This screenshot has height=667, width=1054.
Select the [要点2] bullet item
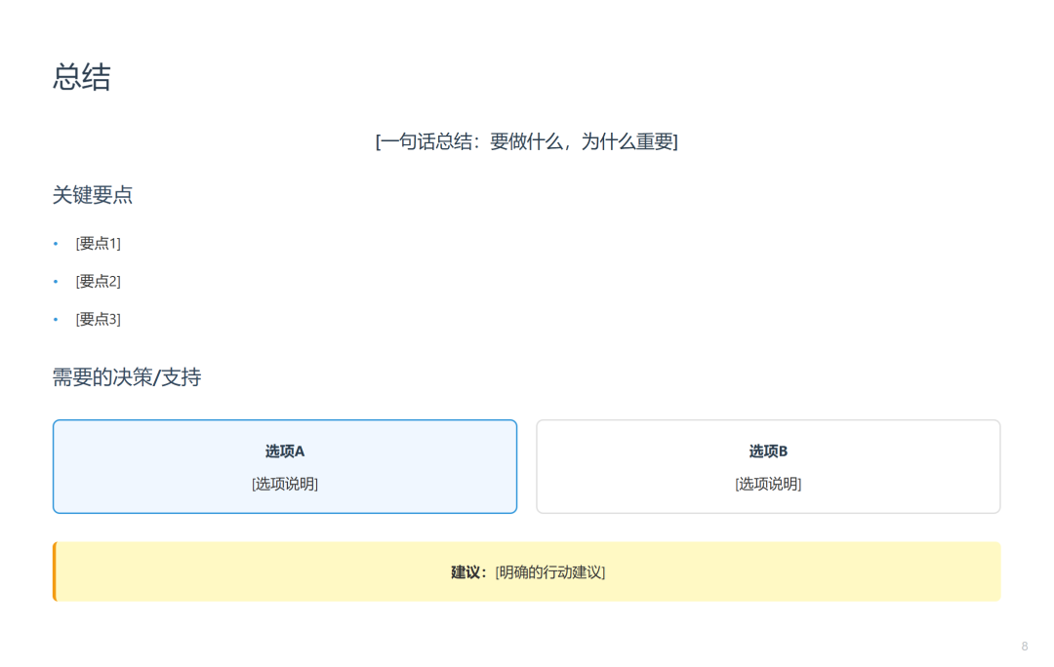[x=99, y=281]
